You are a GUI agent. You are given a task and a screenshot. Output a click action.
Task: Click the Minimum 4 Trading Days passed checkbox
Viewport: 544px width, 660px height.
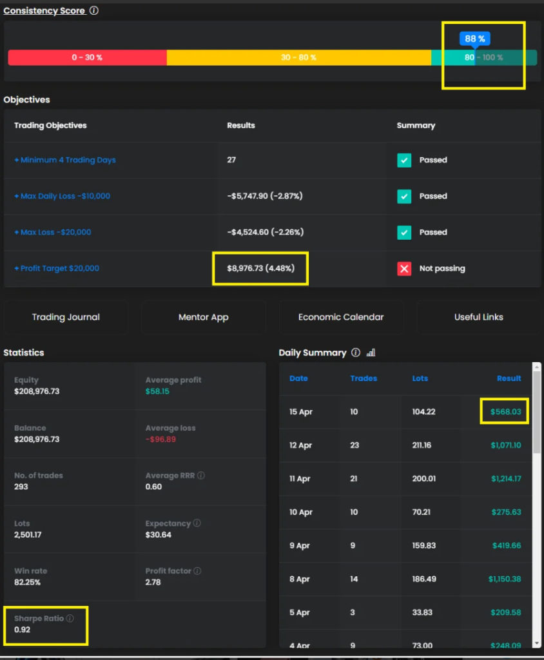tap(404, 160)
